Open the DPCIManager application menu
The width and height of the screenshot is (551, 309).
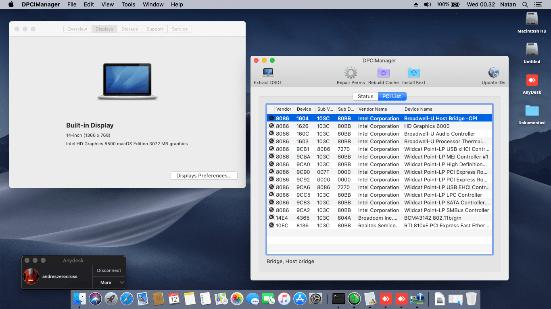tap(40, 4)
